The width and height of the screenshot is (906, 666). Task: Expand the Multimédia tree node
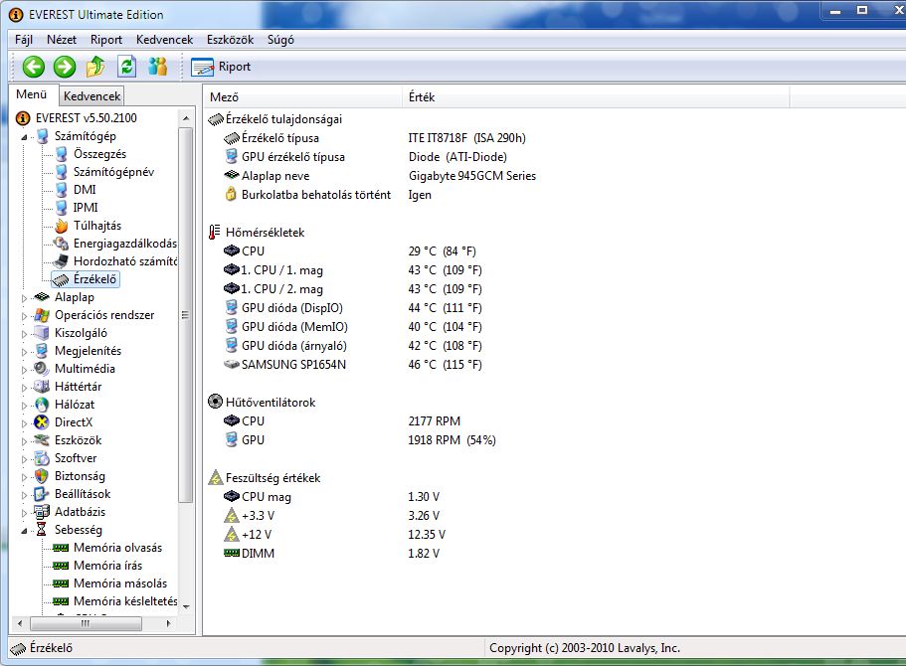[x=24, y=370]
